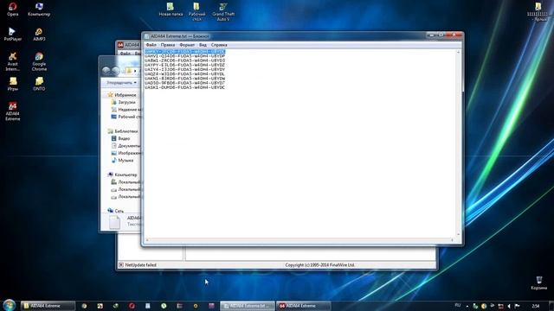Screen dimensions: 554x311
Task: Click the red Opera icon in taskbar
Action: click(132, 306)
